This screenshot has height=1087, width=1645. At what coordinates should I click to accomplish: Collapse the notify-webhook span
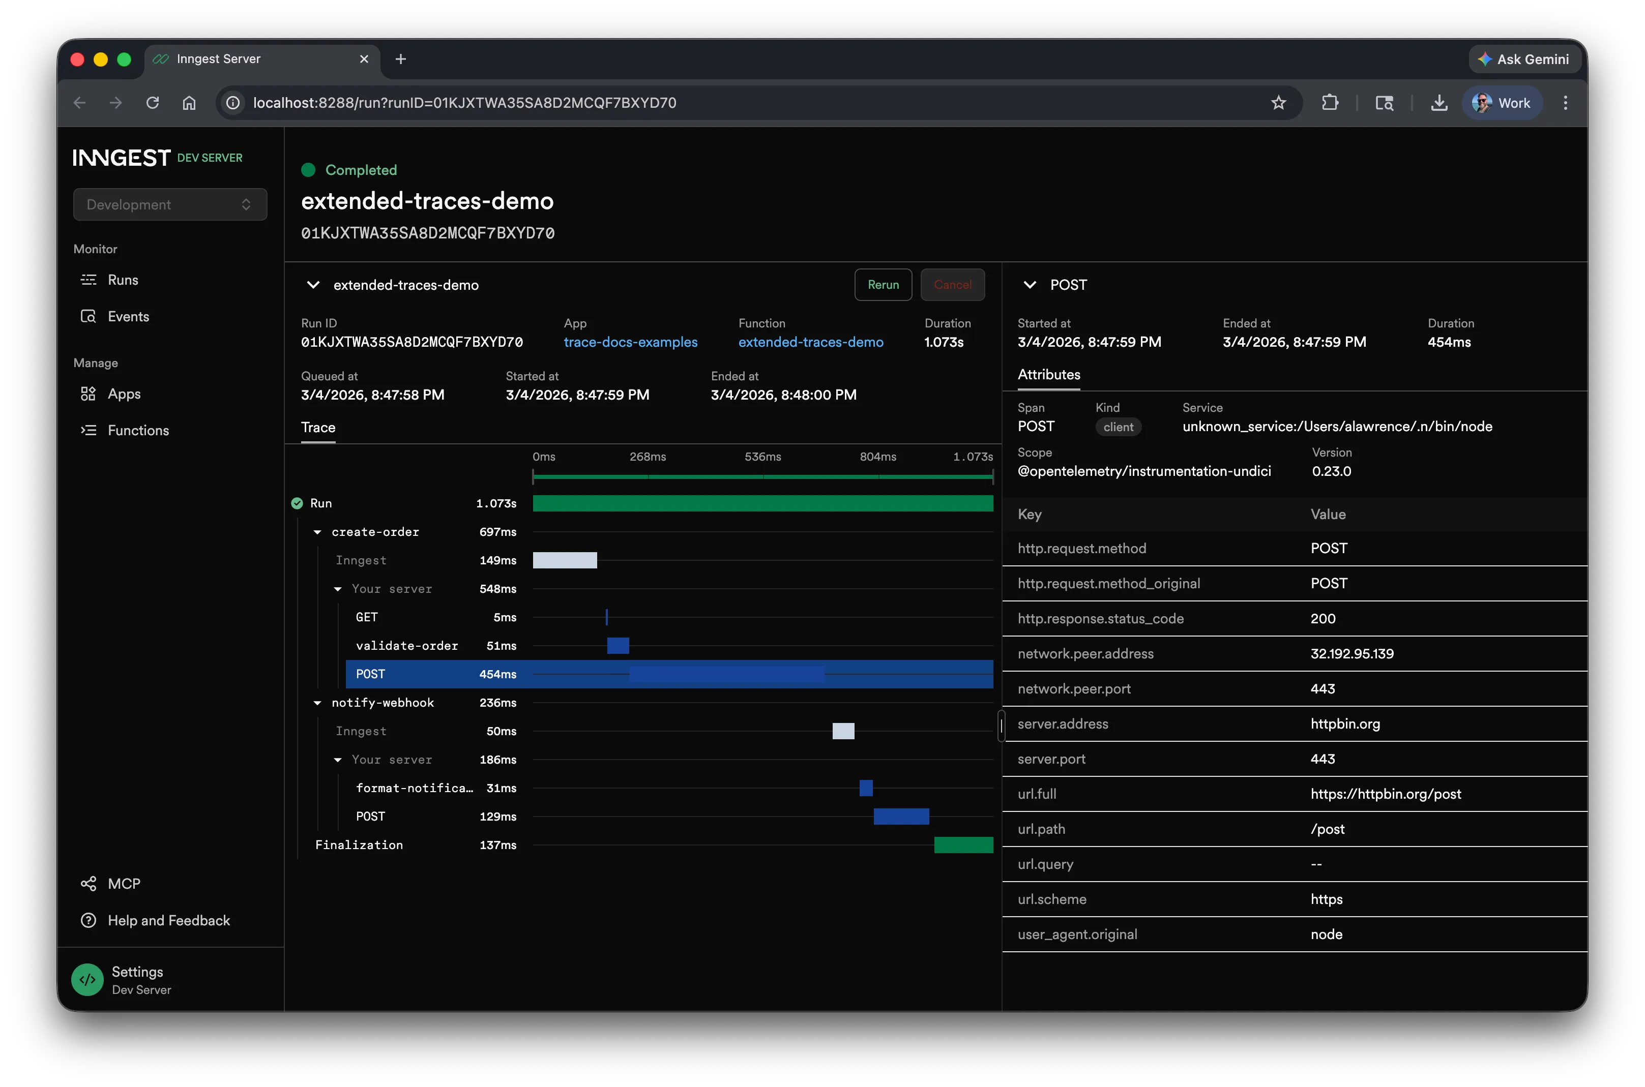point(317,702)
